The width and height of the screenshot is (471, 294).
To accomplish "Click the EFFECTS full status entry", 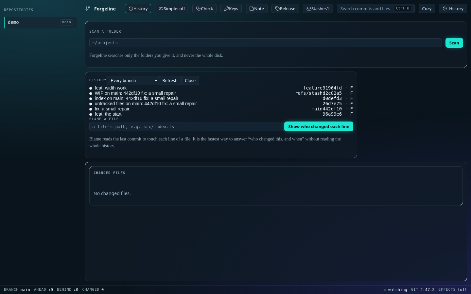I will pyautogui.click(x=453, y=290).
